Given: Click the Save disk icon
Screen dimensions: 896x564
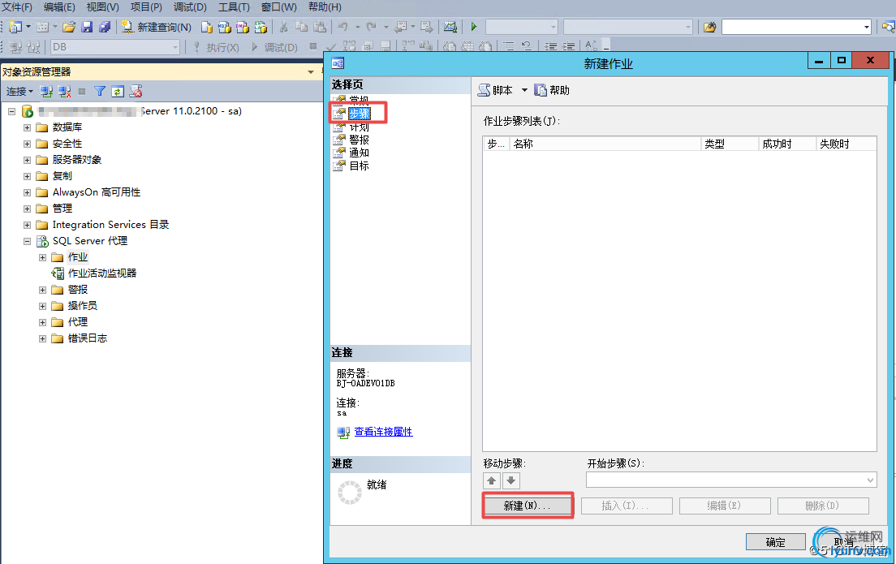Looking at the screenshot, I should (x=87, y=27).
